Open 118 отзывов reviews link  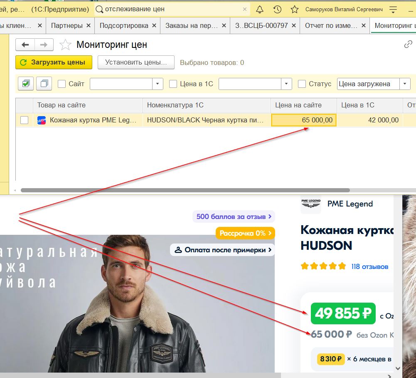coord(370,266)
